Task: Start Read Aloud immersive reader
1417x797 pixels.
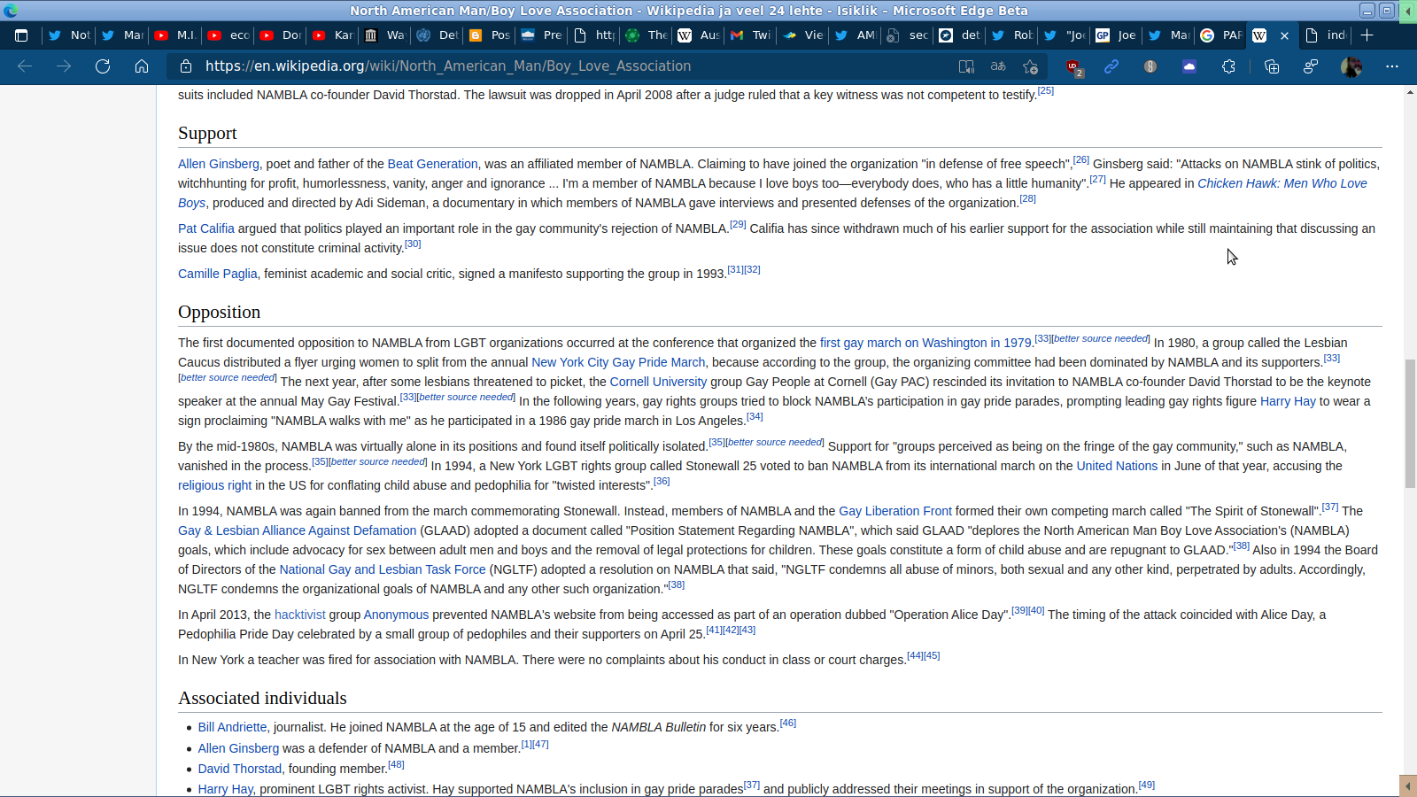Action: click(x=966, y=66)
